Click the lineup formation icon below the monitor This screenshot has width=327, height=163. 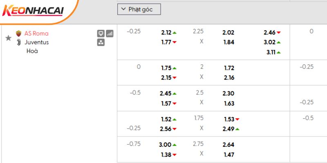pos(101,42)
